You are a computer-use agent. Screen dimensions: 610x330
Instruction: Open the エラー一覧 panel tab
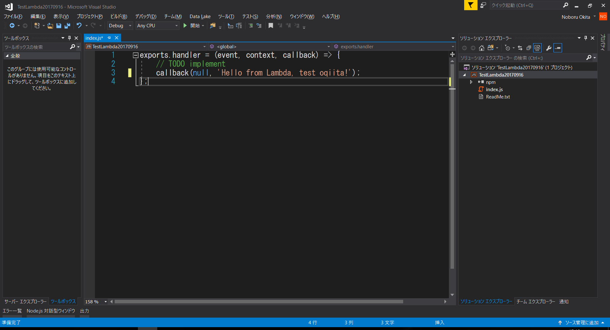pyautogui.click(x=12, y=311)
